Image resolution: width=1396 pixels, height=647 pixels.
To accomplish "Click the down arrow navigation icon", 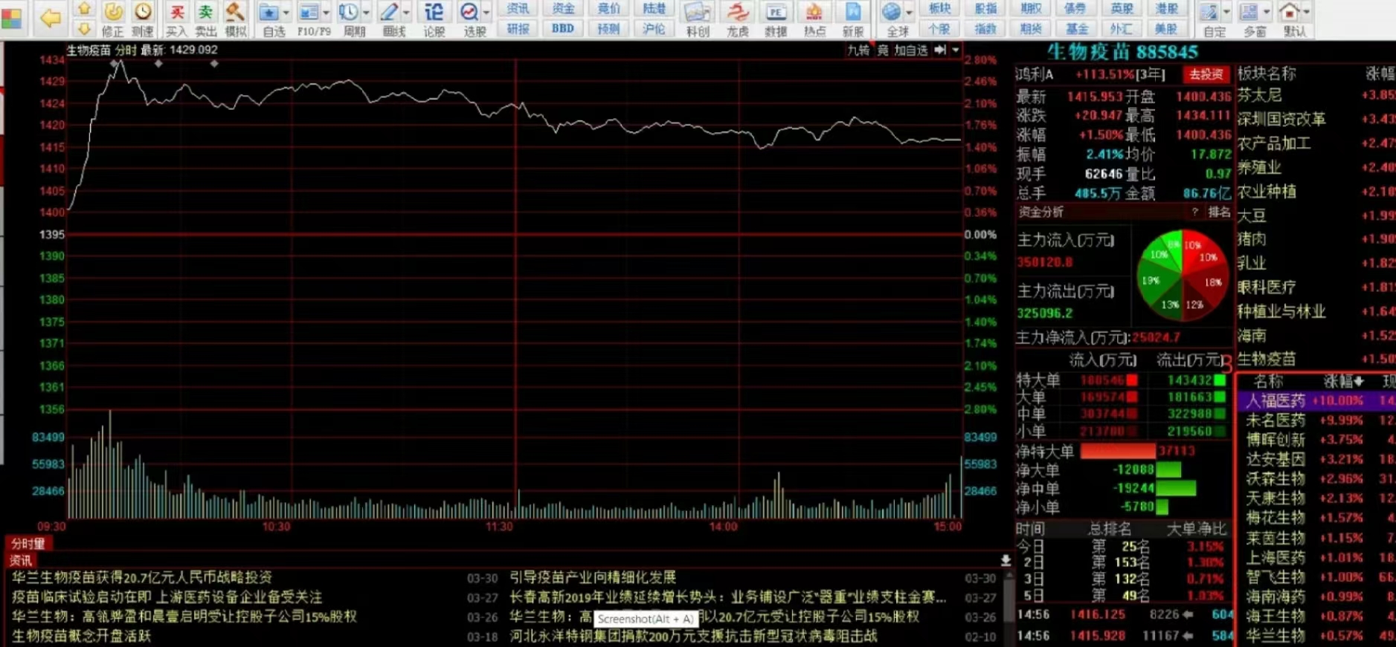I will point(84,28).
